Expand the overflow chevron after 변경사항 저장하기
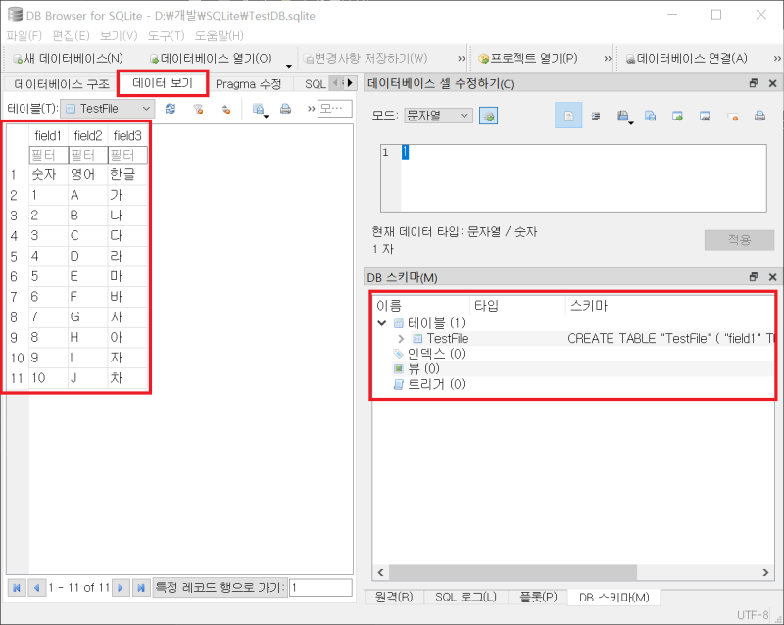 click(461, 59)
